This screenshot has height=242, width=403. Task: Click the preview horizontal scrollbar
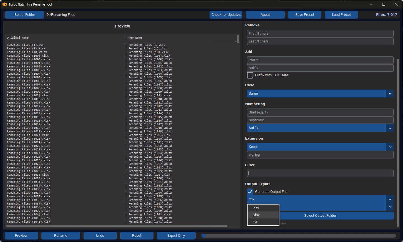(x=117, y=226)
